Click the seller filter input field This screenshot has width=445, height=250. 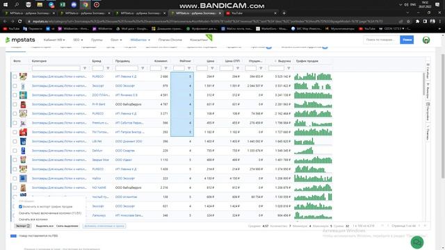127,68
